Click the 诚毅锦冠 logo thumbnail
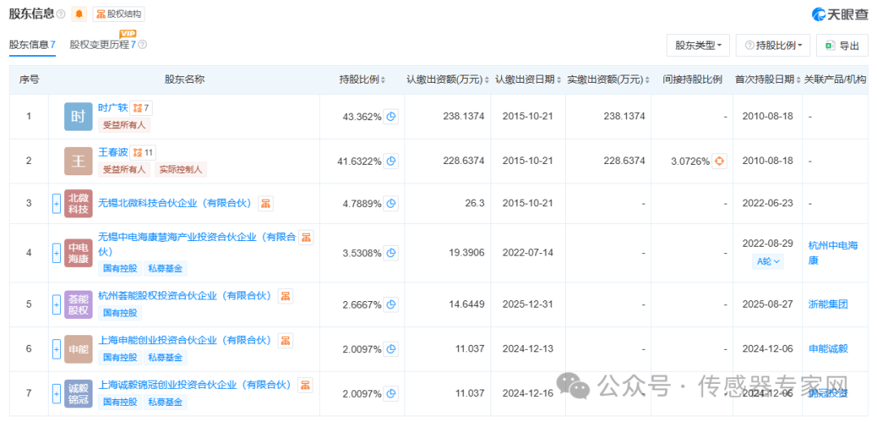 pos(78,394)
